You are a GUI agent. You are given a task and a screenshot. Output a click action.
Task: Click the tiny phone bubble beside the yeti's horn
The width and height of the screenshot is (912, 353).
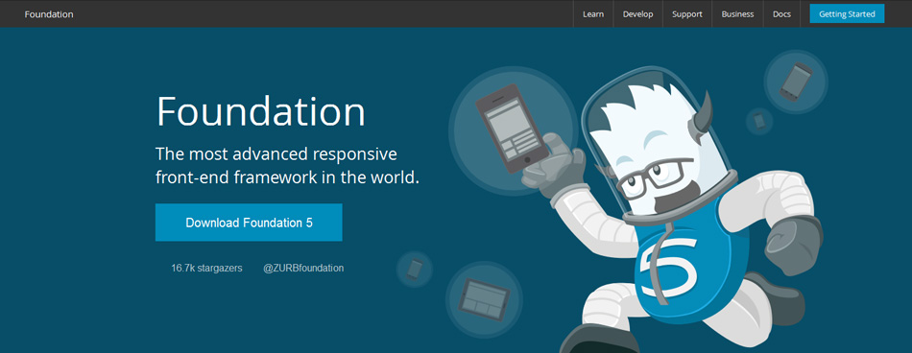pos(759,121)
